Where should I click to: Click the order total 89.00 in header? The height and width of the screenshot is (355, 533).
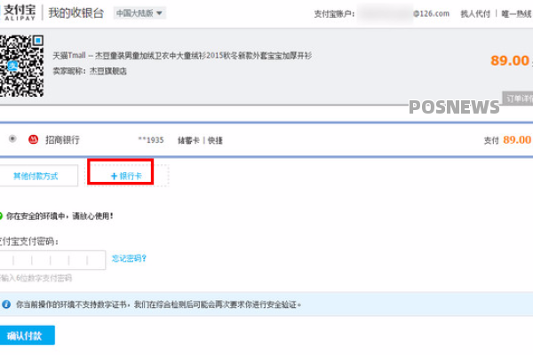[510, 61]
